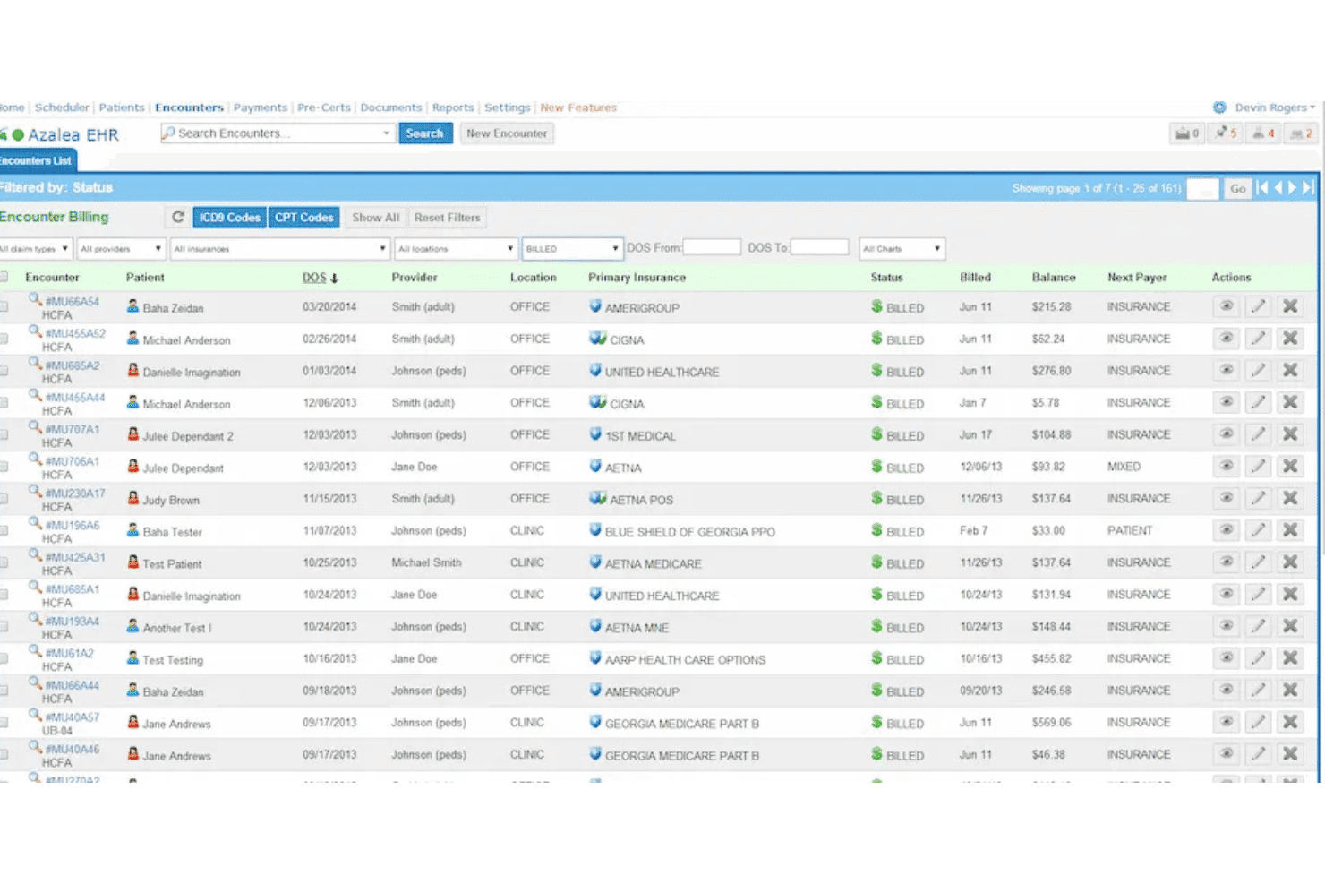Open the All Charts dropdown
The height and width of the screenshot is (884, 1325).
[902, 249]
